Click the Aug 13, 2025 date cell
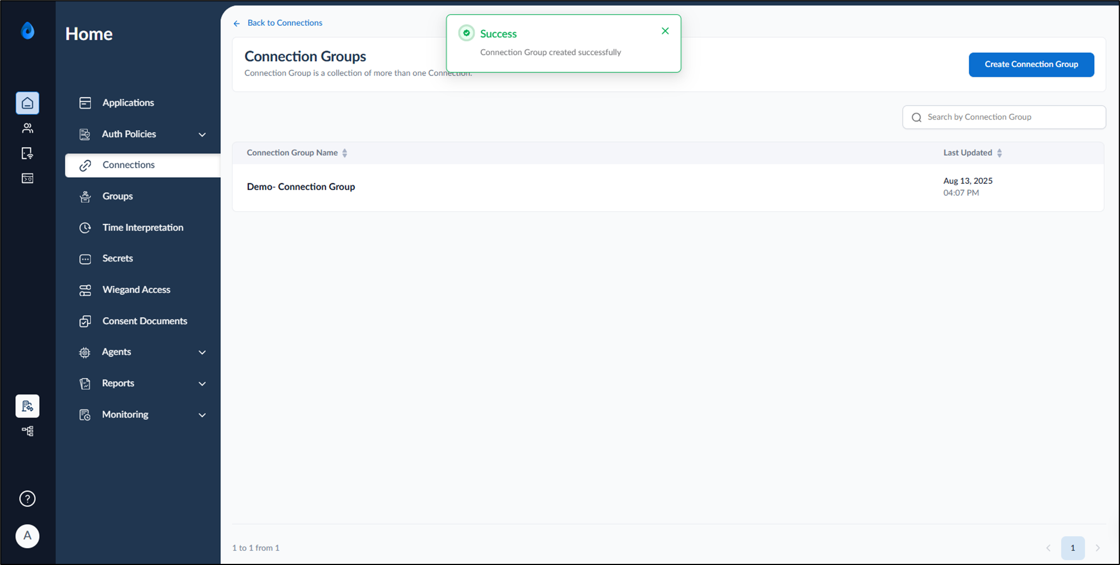The height and width of the screenshot is (565, 1120). pyautogui.click(x=967, y=181)
